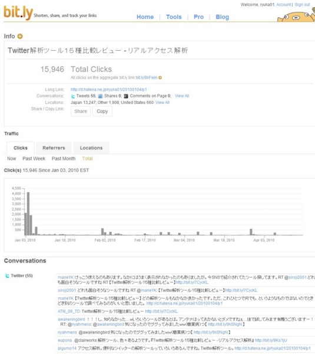This screenshot has height=354, width=315.
Task: Switch to the Locations tab
Action: [x=91, y=148]
